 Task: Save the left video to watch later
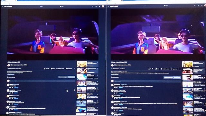point(60,69)
